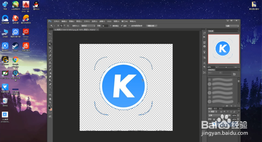
Task: Open the Info panel icon
Action: point(204,46)
